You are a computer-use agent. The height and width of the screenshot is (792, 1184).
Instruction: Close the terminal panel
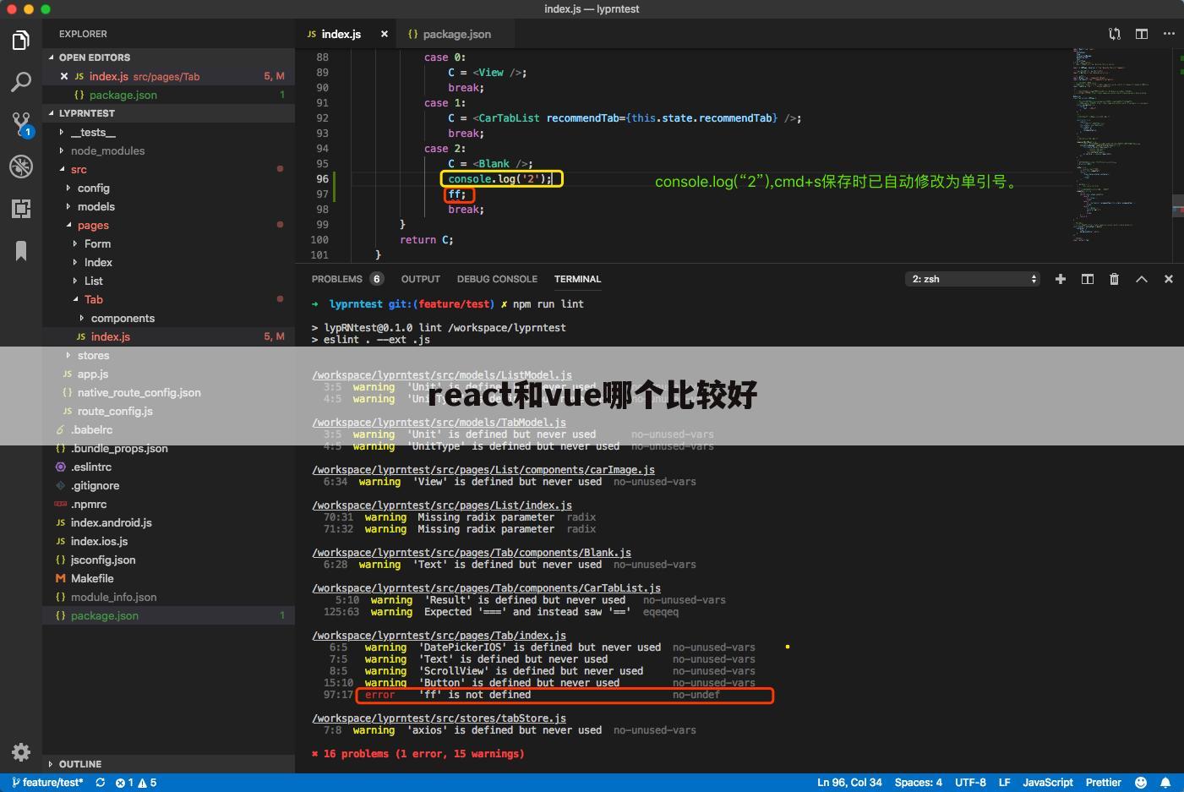(x=1169, y=279)
